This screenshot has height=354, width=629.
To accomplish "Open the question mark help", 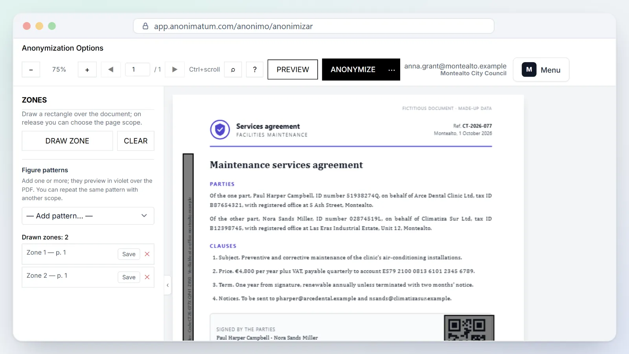I will (x=255, y=70).
